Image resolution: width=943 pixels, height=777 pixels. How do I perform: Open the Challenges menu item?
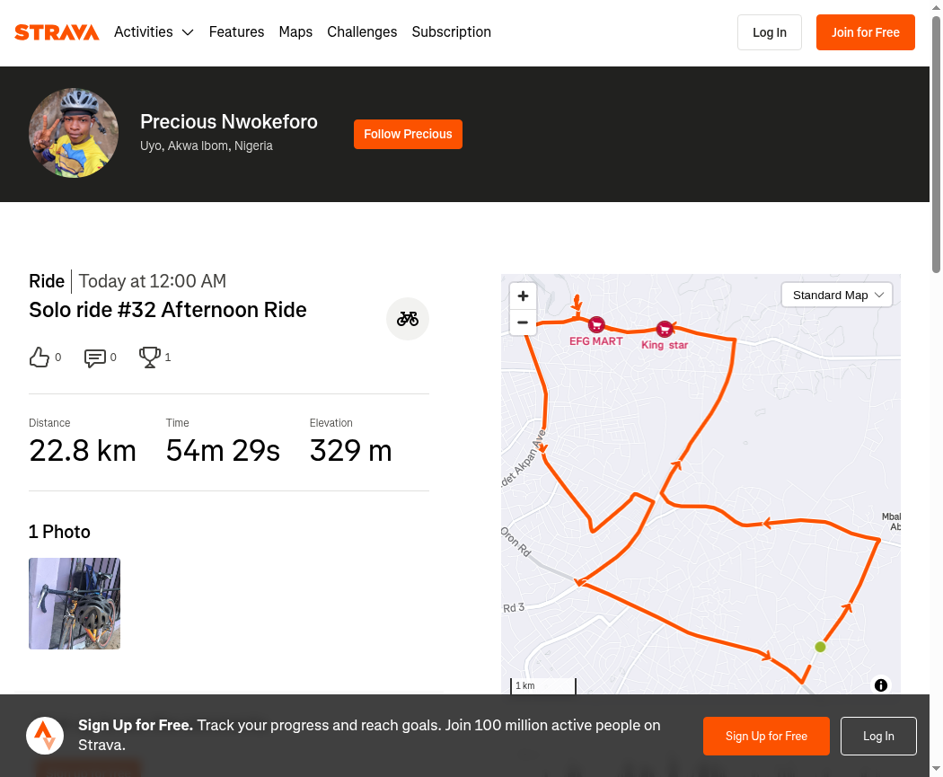(362, 32)
